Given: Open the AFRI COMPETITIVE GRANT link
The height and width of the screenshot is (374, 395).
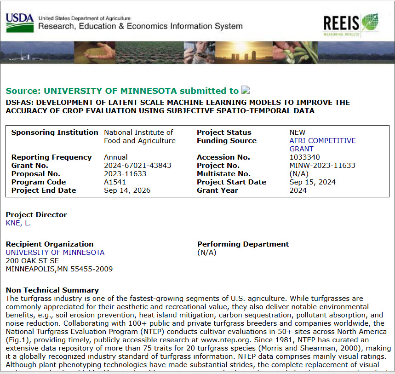Looking at the screenshot, I should pyautogui.click(x=322, y=144).
